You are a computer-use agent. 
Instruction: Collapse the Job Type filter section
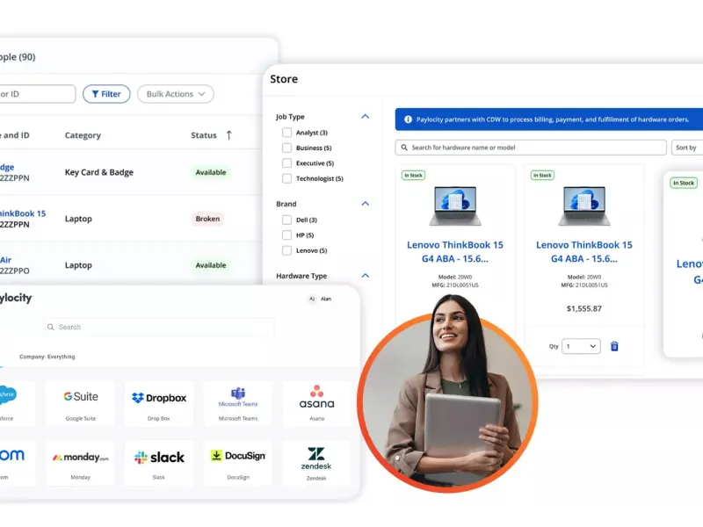[366, 117]
